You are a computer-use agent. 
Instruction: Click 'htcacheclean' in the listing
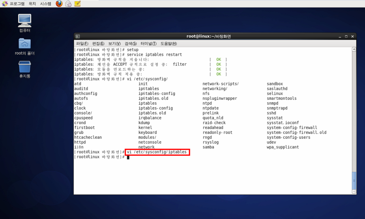(88, 137)
